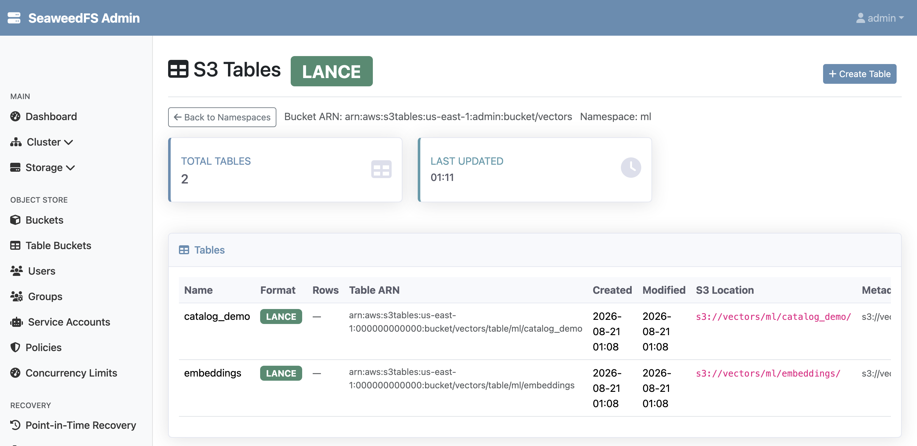Open Groups in the sidebar
Screen dimensions: 917x446
[x=45, y=296]
